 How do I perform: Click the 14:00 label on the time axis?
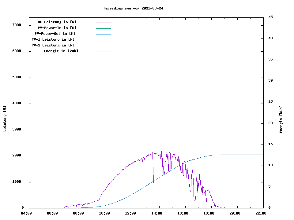[156, 213]
